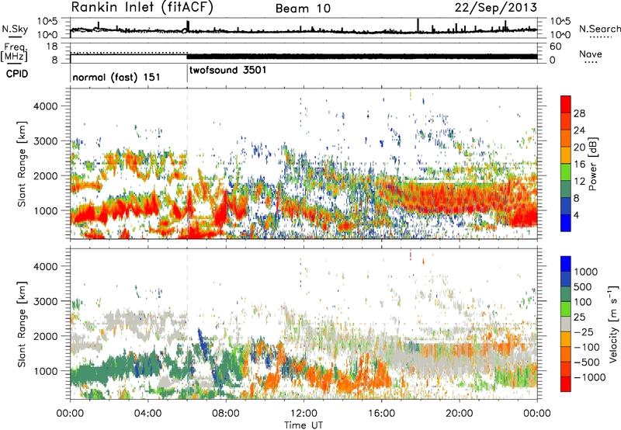Click the "10^5" tick beside N.Search
The image size is (621, 430).
560,21
